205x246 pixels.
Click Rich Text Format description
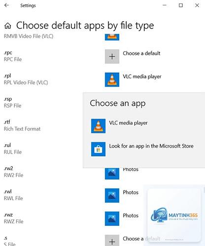[22, 129]
